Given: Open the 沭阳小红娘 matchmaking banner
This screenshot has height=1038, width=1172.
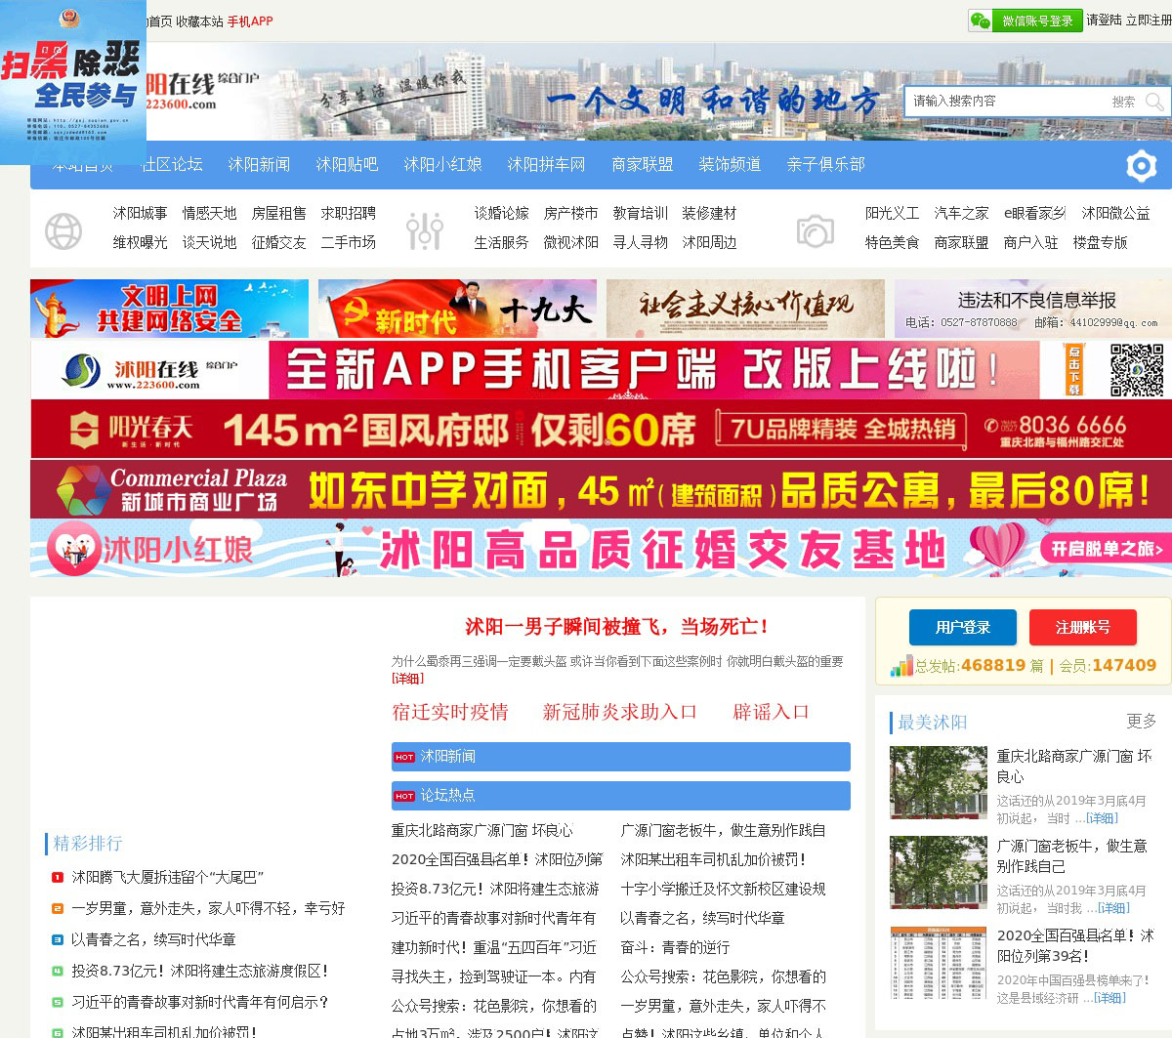Looking at the screenshot, I should pyautogui.click(x=601, y=549).
